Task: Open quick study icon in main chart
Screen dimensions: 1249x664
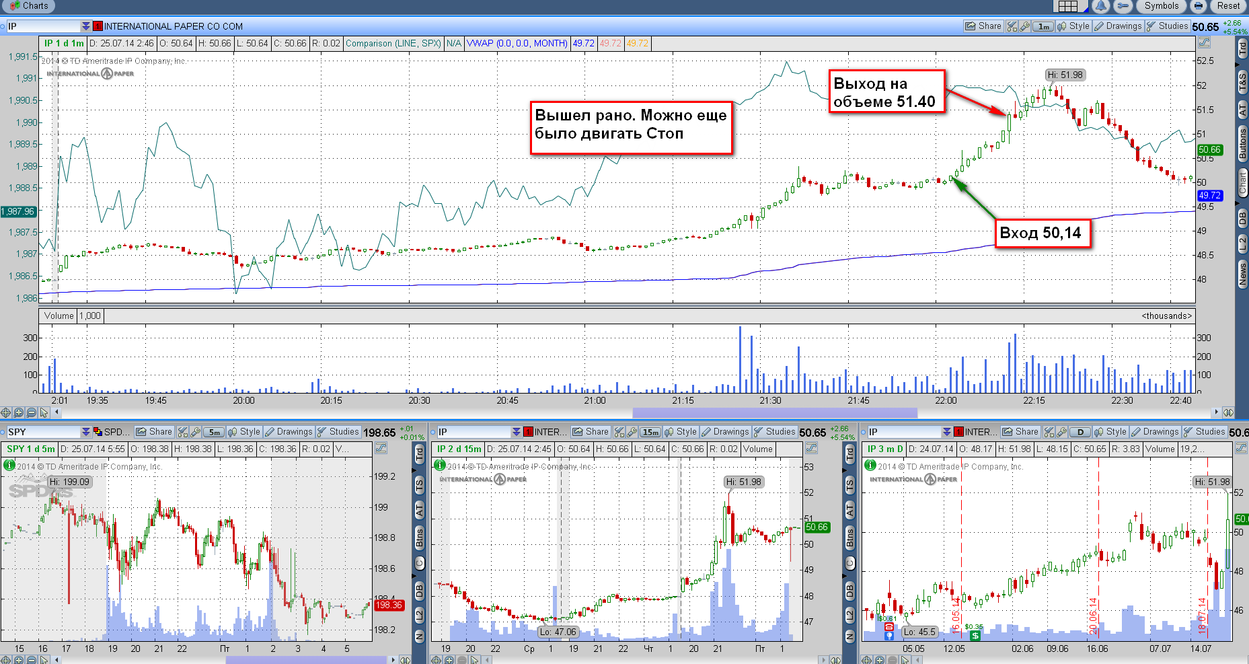Action: [1012, 26]
